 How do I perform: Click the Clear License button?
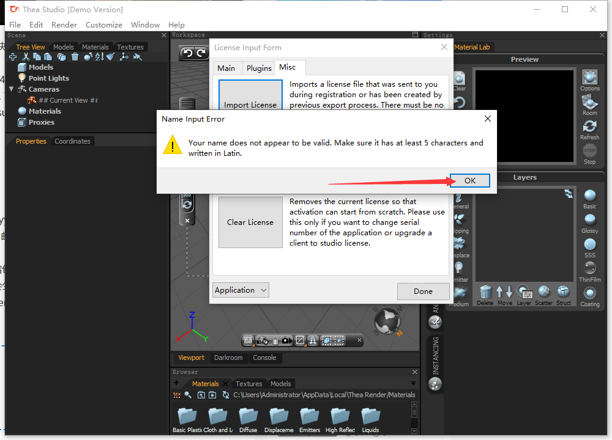(250, 222)
